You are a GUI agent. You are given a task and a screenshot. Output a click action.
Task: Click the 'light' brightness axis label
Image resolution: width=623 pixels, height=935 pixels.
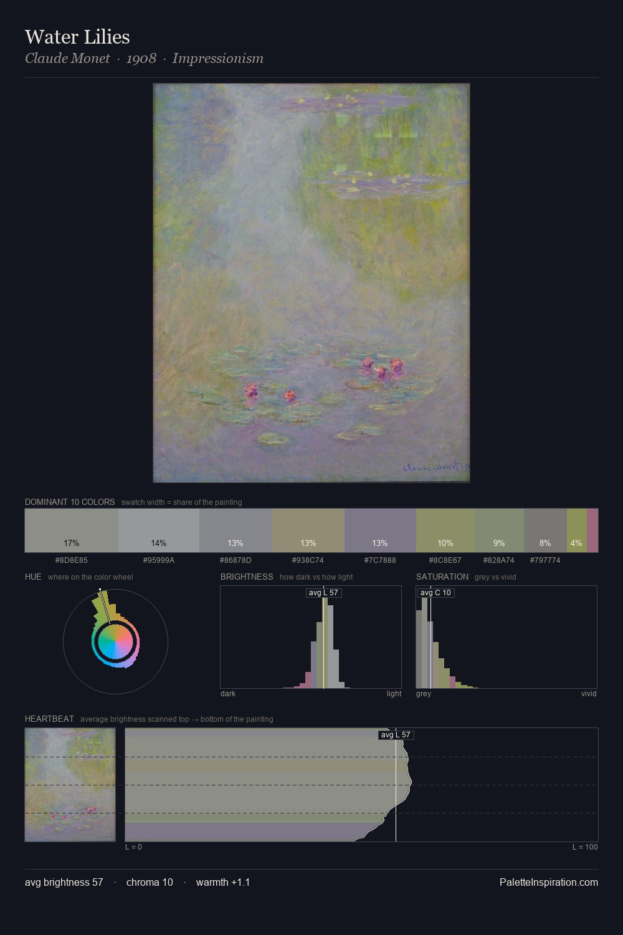coord(394,694)
